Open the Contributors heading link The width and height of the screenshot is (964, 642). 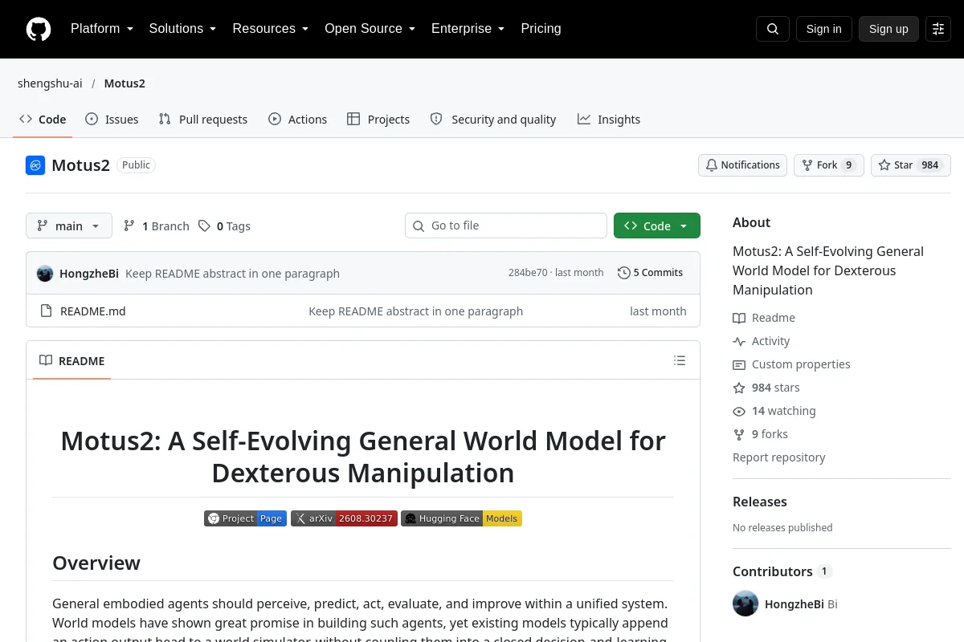[x=782, y=571]
